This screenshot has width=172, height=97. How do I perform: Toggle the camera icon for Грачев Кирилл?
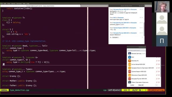pyautogui.click(x=159, y=71)
